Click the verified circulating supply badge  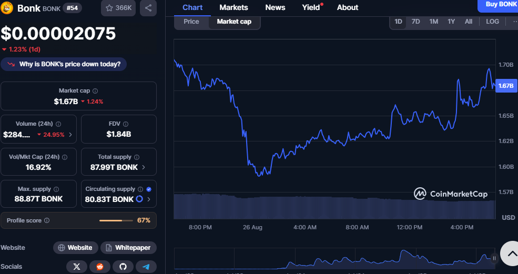[x=149, y=189]
